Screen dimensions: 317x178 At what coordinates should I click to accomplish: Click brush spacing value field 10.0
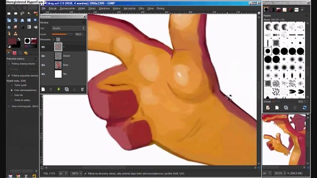click(301, 101)
